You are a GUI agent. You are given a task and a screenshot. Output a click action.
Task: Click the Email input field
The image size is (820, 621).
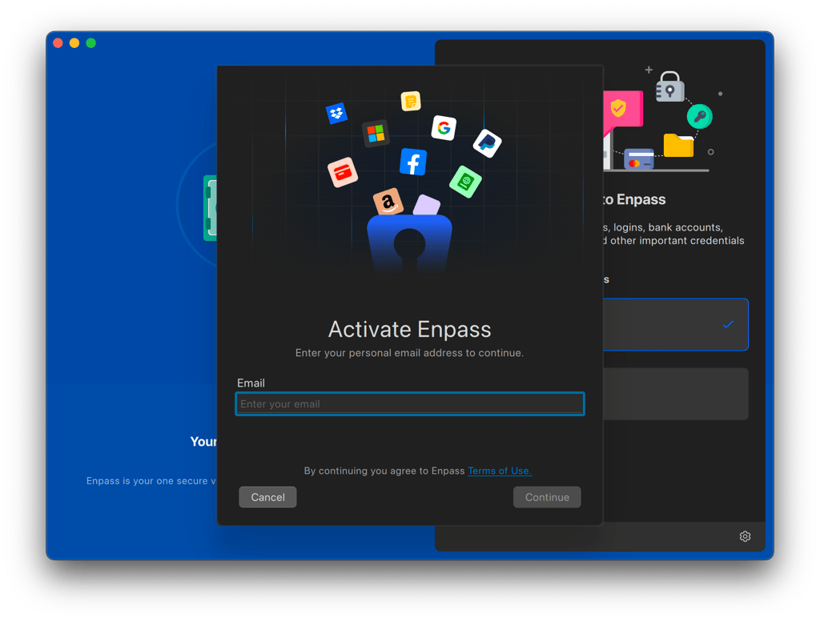click(x=409, y=403)
